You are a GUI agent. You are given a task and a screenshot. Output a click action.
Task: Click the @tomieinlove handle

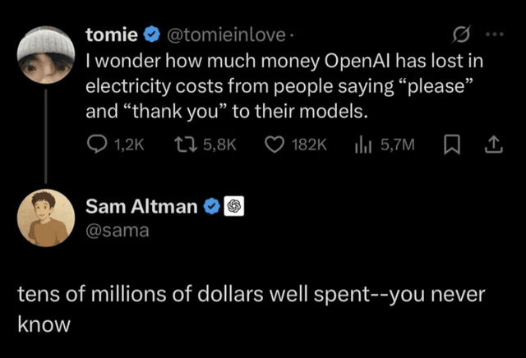(224, 35)
